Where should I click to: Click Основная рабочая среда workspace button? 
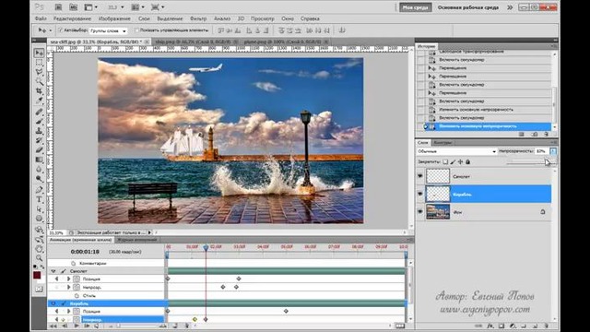(468, 7)
